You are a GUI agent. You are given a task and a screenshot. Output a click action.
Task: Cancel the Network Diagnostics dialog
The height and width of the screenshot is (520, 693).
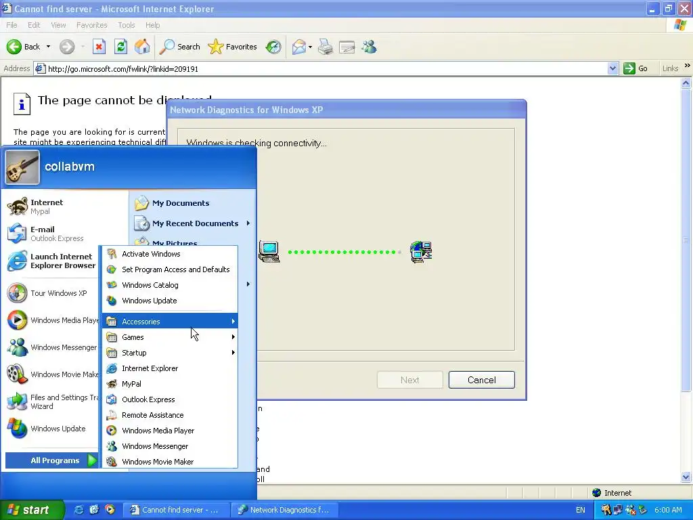tap(481, 380)
